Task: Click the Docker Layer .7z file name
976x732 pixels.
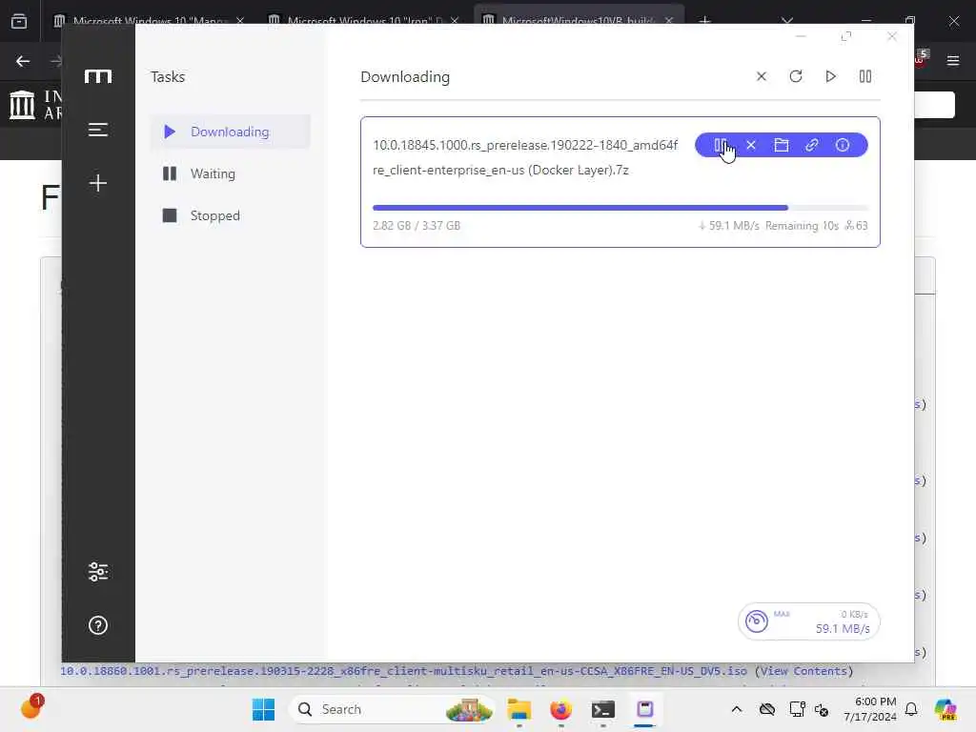Action: 525,157
